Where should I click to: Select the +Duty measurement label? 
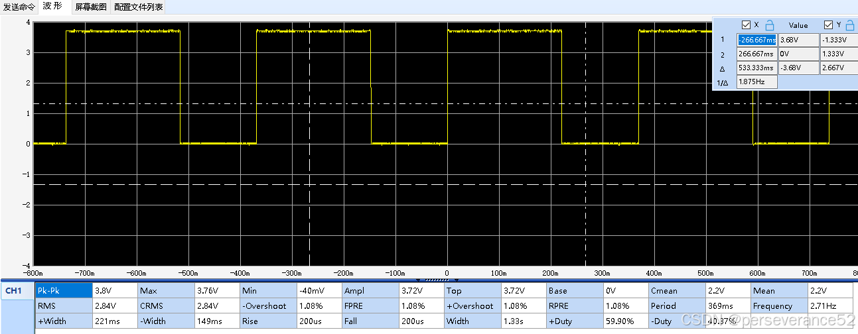tap(575, 321)
